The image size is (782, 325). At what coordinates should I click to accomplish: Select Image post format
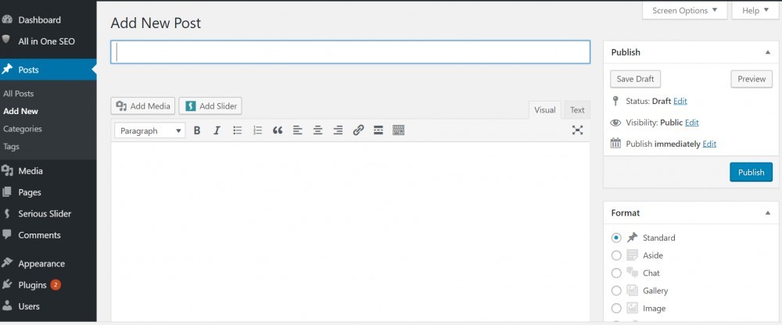coord(616,309)
